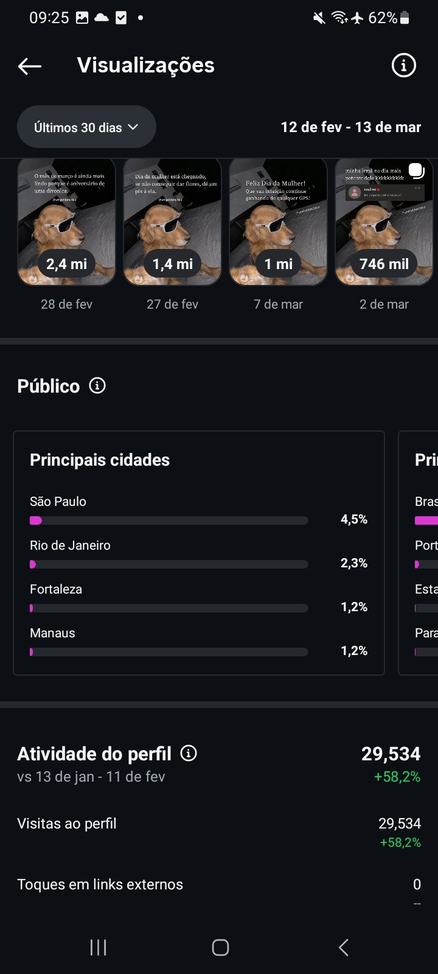Tap the Rio de Janeiro percentage bar

pos(169,564)
